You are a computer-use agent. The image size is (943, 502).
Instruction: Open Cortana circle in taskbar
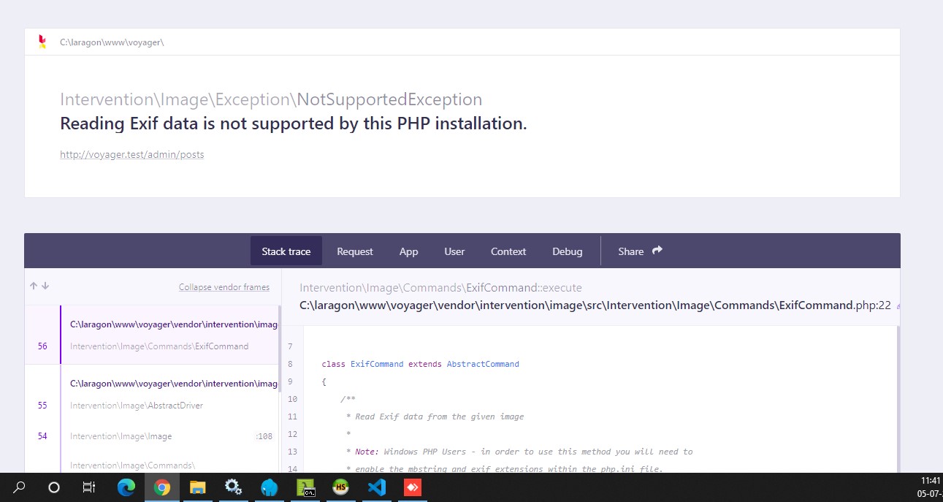pyautogui.click(x=53, y=487)
